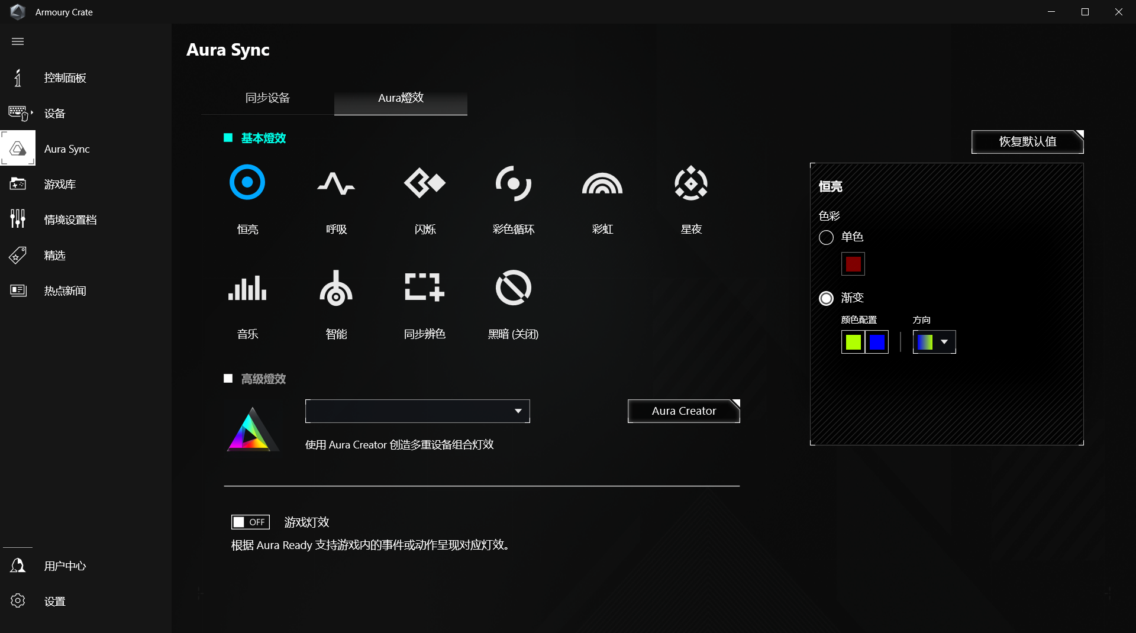Open 游戏库 label in sidebar
The width and height of the screenshot is (1136, 633).
click(x=60, y=185)
